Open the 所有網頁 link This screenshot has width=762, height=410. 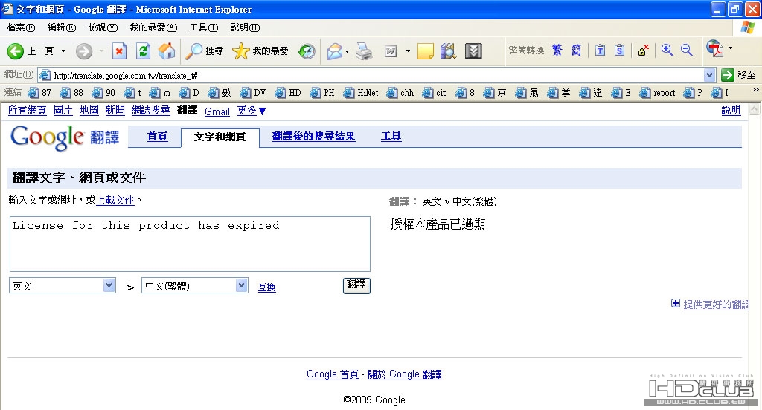(28, 111)
